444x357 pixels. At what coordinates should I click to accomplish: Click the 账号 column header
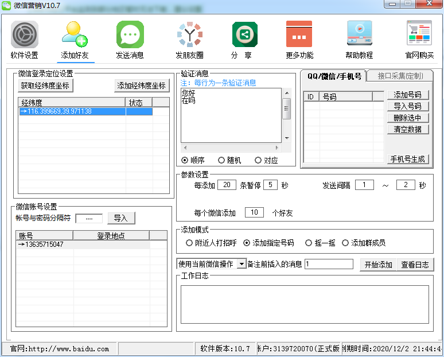click(x=44, y=235)
